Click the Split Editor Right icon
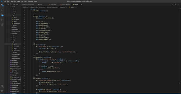The width and height of the screenshot is (181, 94). [x=175, y=4]
